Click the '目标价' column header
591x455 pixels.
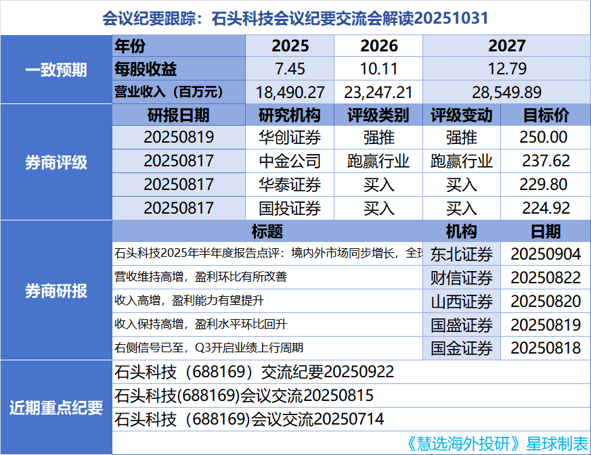(546, 115)
